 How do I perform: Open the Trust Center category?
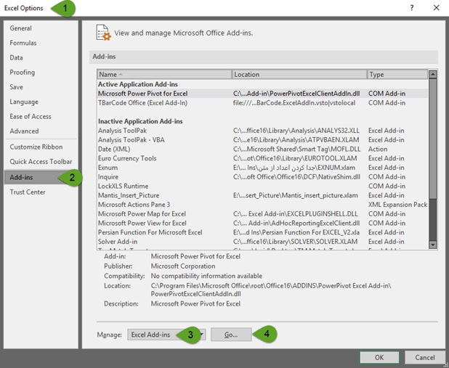[x=28, y=192]
